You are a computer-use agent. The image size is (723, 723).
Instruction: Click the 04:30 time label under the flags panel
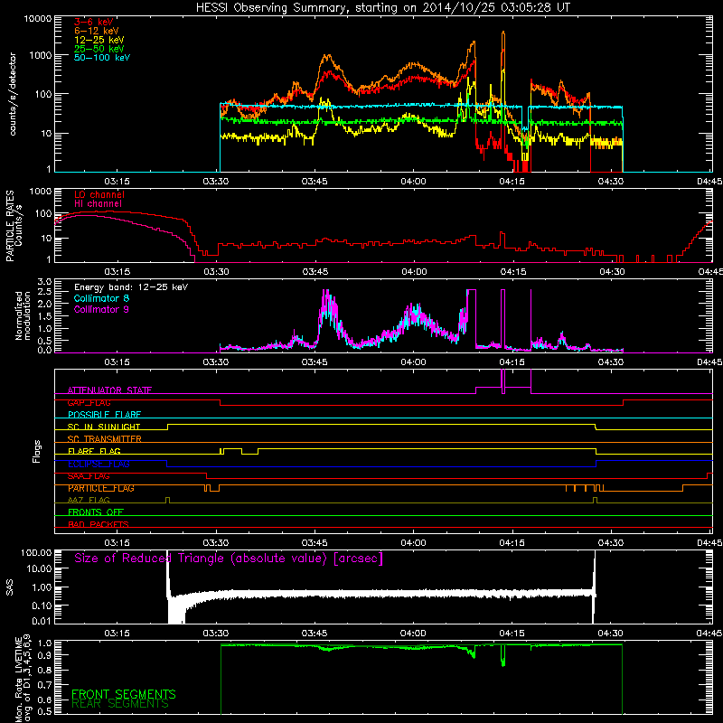coord(611,543)
